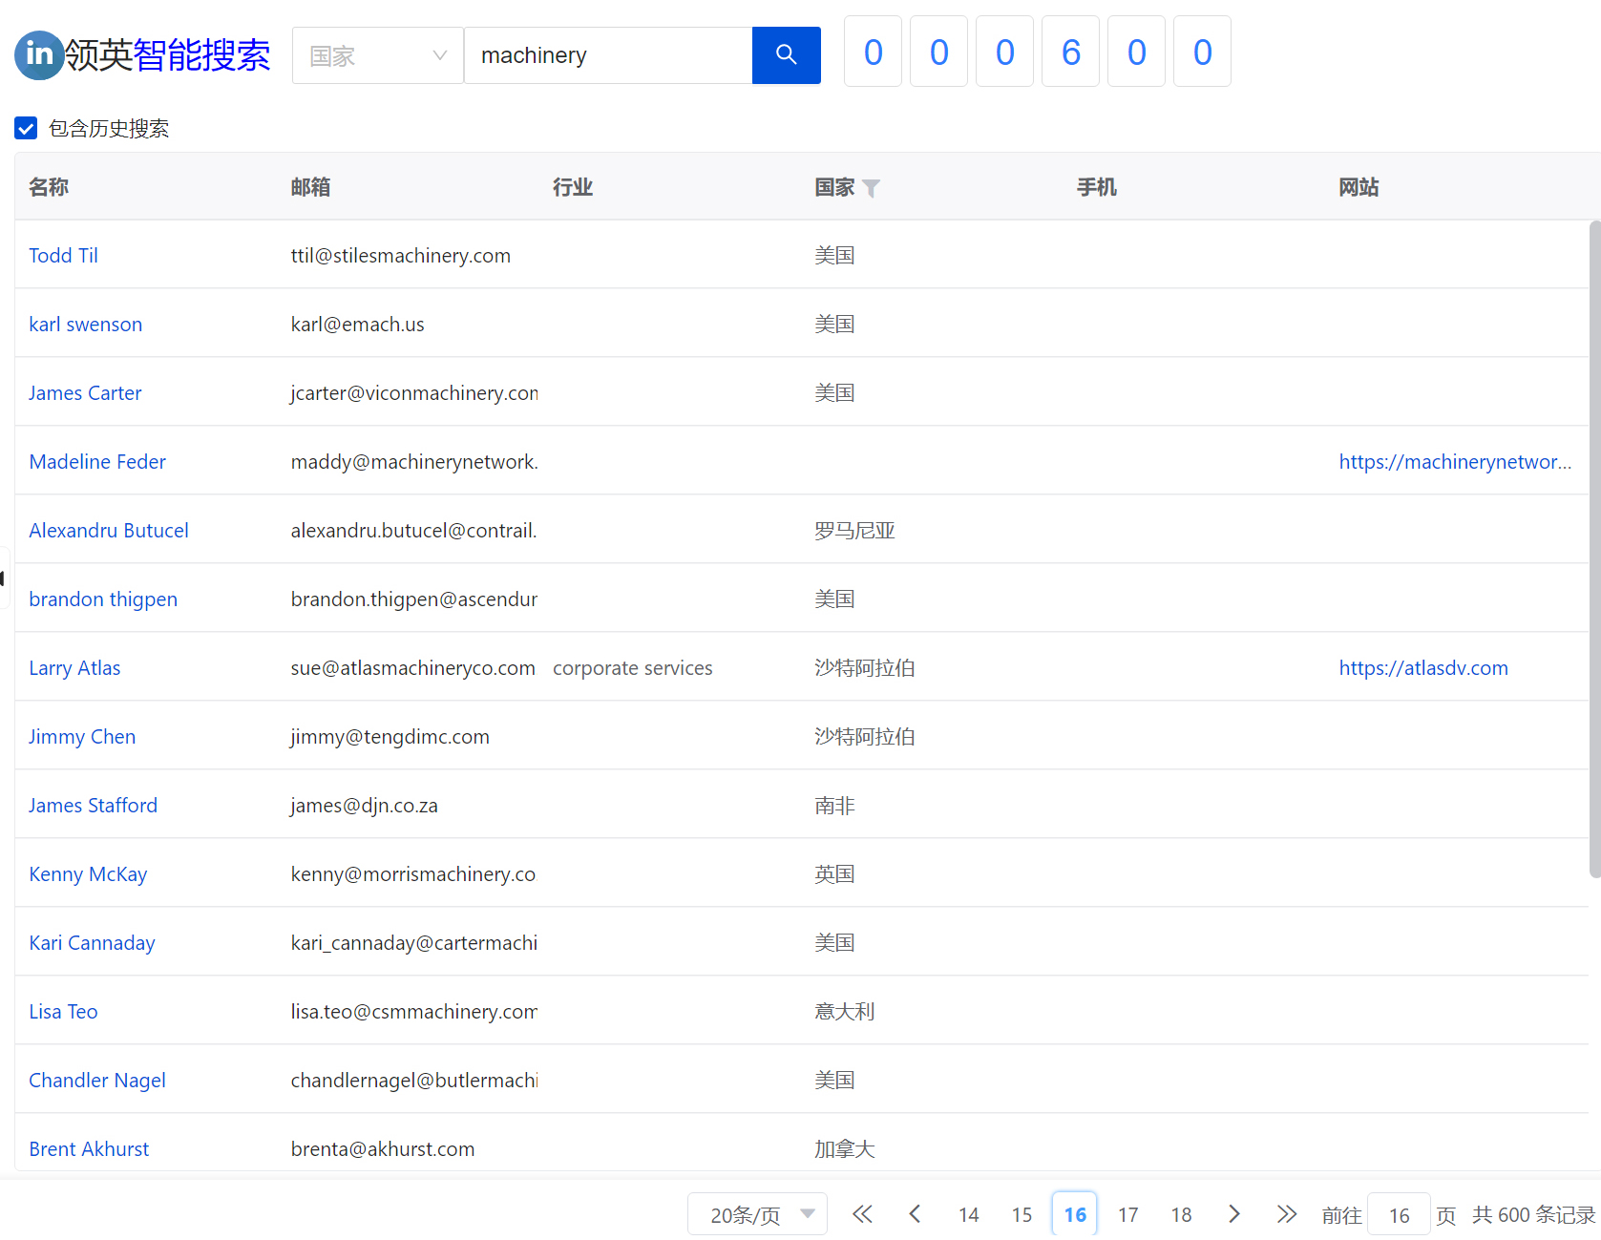Go to the previous page arrow
Screen dimensions: 1601x1240
[915, 1214]
